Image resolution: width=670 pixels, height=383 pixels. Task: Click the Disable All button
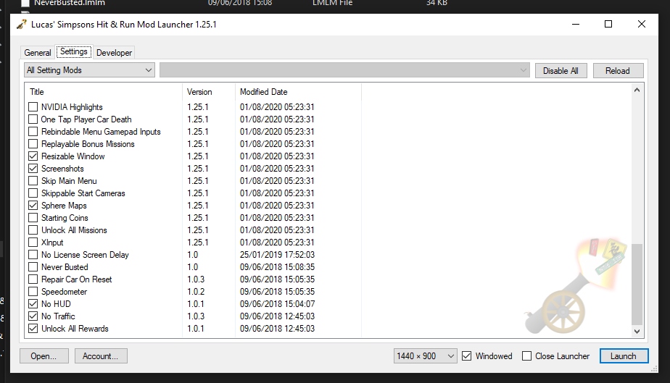[x=561, y=71]
